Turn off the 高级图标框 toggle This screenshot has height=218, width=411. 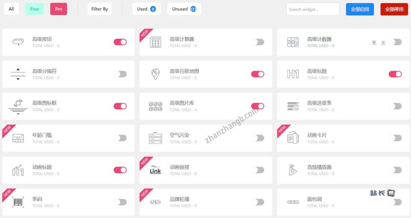point(120,106)
